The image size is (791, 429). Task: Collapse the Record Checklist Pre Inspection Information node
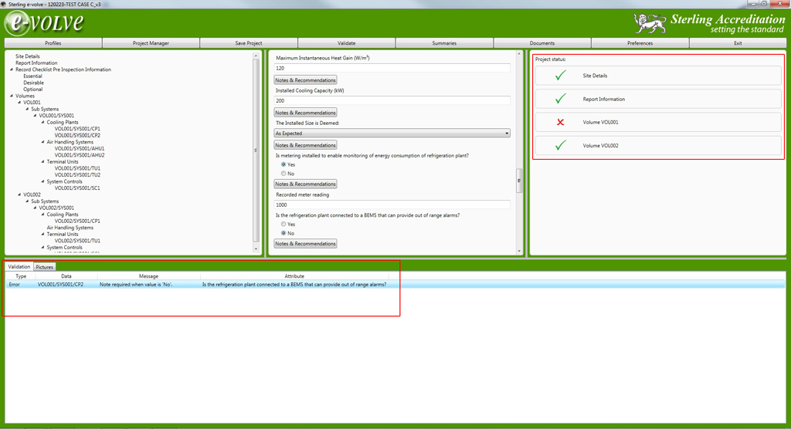coord(12,69)
